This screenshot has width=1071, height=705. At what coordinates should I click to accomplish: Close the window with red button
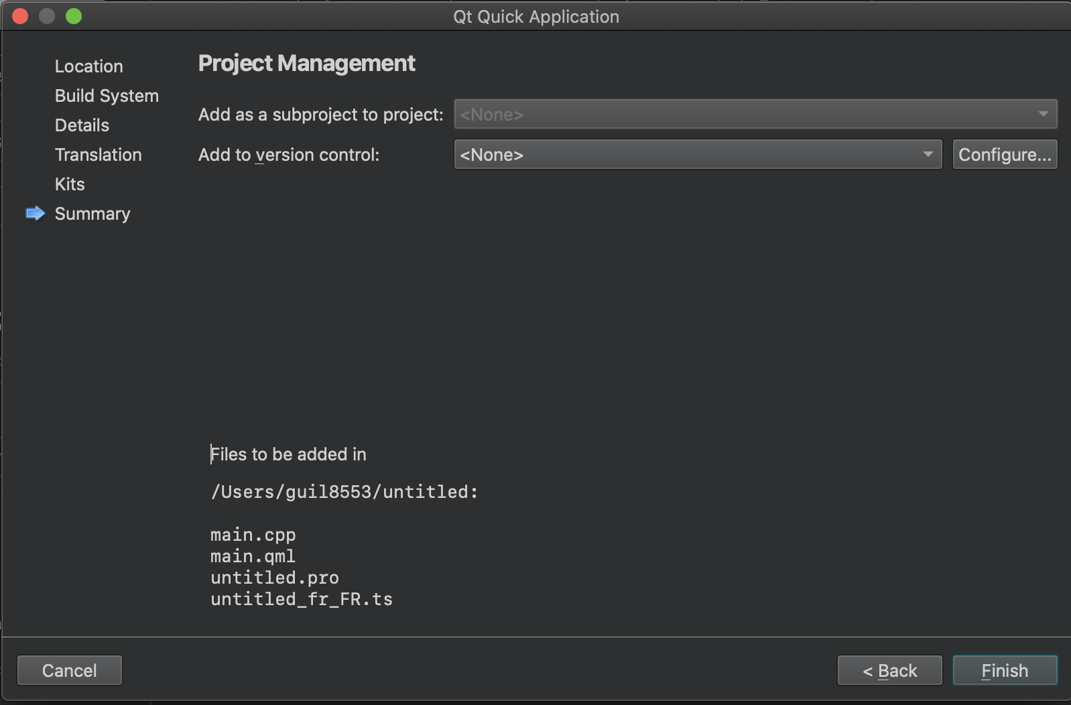(20, 16)
